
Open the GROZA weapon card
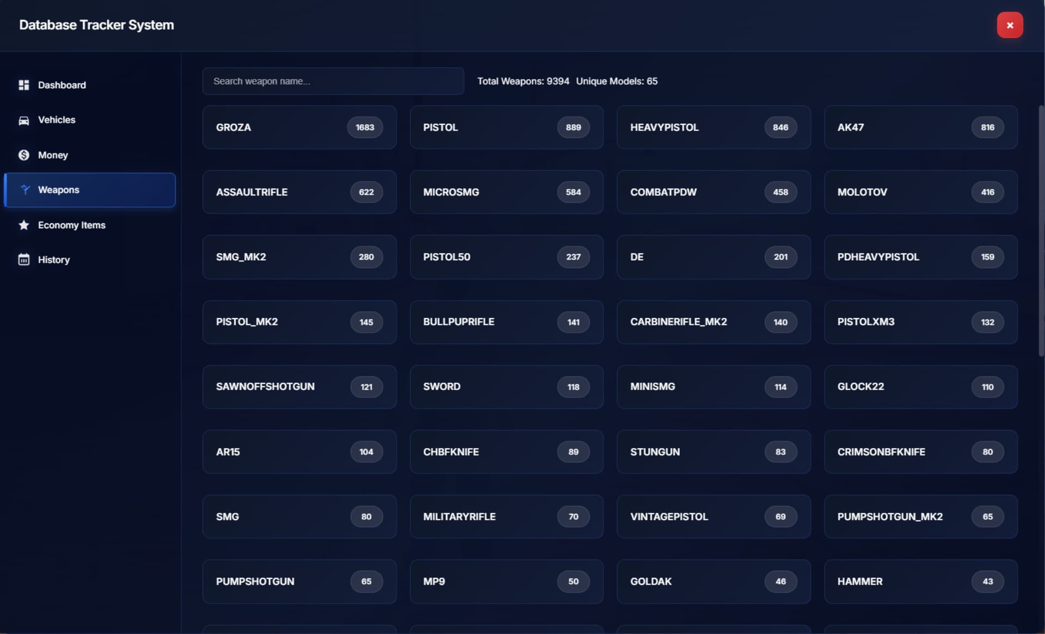pyautogui.click(x=299, y=127)
